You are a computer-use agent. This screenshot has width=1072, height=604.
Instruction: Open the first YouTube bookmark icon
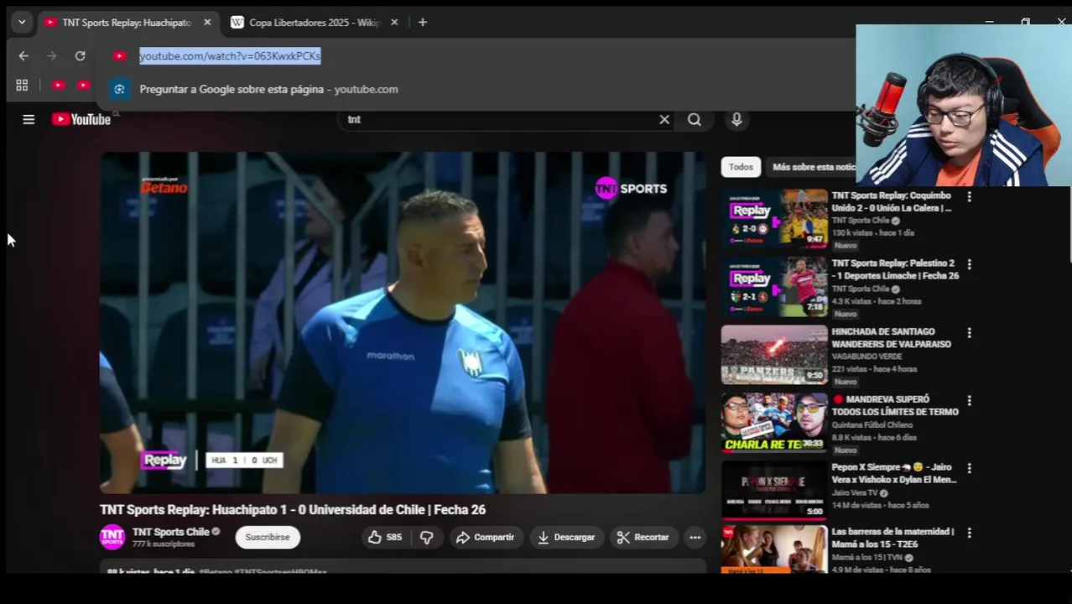pos(58,85)
